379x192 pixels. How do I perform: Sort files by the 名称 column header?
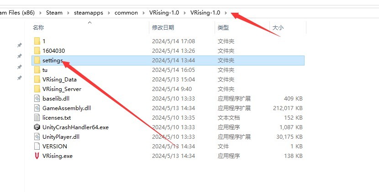pyautogui.click(x=39, y=28)
